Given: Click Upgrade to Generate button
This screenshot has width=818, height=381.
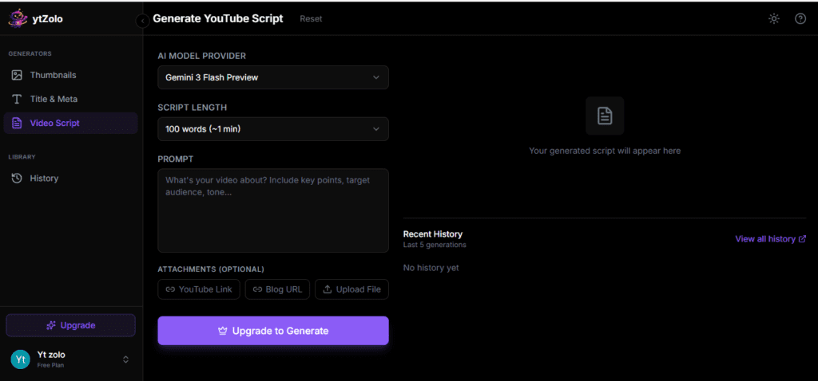Looking at the screenshot, I should [273, 331].
